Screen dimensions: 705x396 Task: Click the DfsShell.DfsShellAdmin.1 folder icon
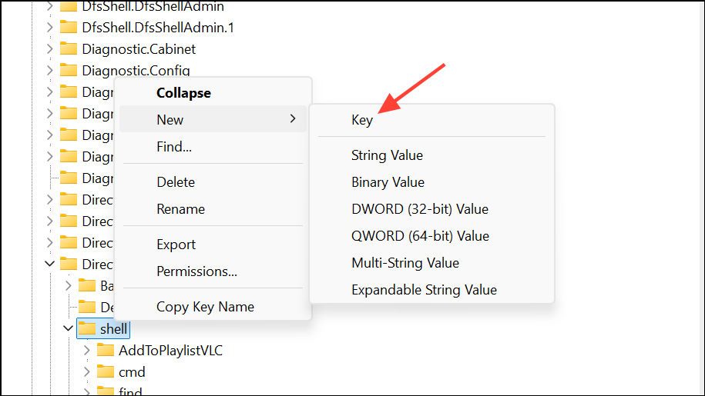(69, 28)
